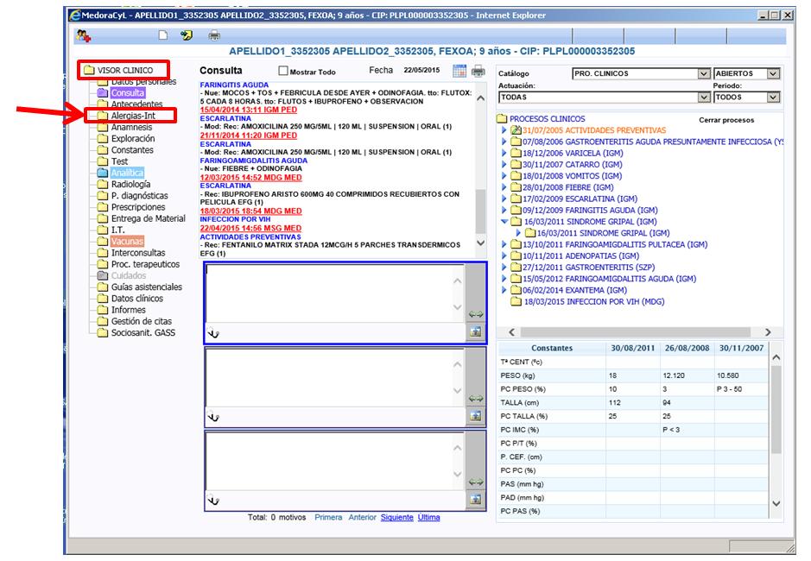Click the add patient icon in toolbar
Image resolution: width=811 pixels, height=561 pixels.
pyautogui.click(x=84, y=35)
